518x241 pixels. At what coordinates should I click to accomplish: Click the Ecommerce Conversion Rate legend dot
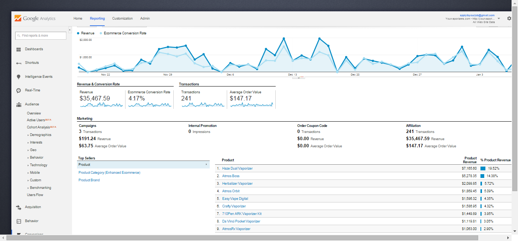coord(101,33)
